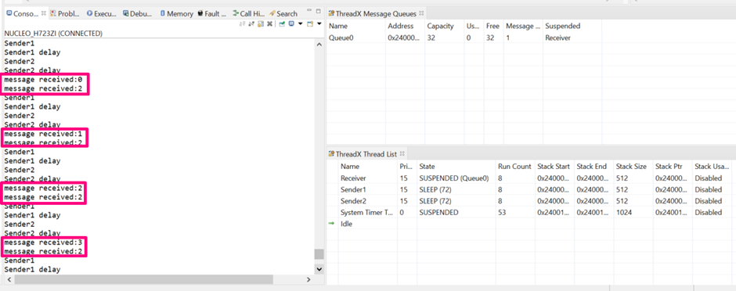Viewport: 736px width, 291px height.
Task: Click the disconnect icon in Console toolbar
Action: [x=251, y=24]
